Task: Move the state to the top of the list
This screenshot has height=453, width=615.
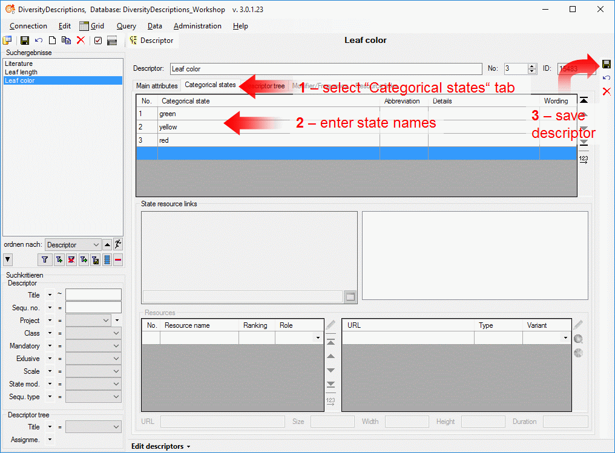Action: pos(584,100)
